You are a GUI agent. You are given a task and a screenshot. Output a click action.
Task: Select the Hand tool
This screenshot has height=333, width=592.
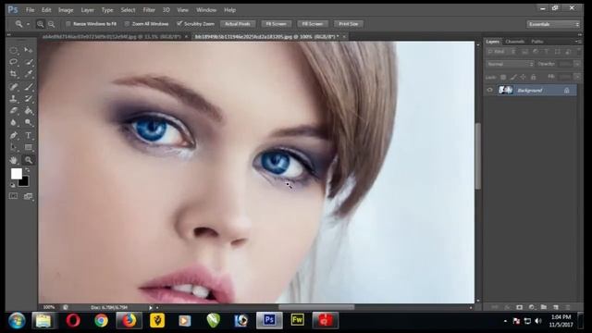pyautogui.click(x=14, y=160)
